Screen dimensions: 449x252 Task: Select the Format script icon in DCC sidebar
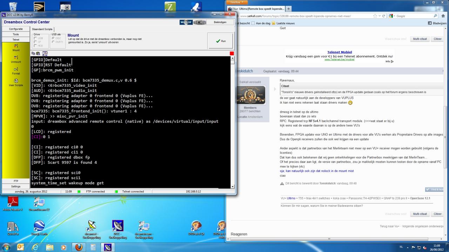16,69
